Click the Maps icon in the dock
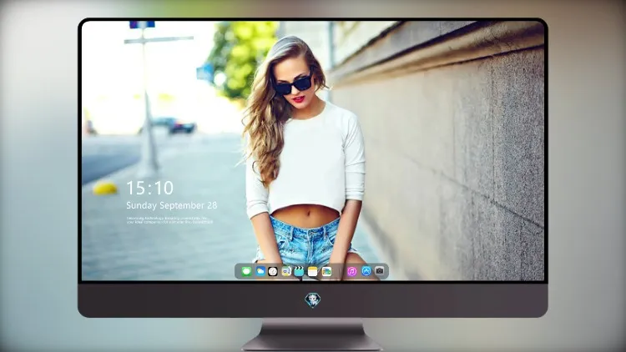The width and height of the screenshot is (626, 352). (285, 271)
